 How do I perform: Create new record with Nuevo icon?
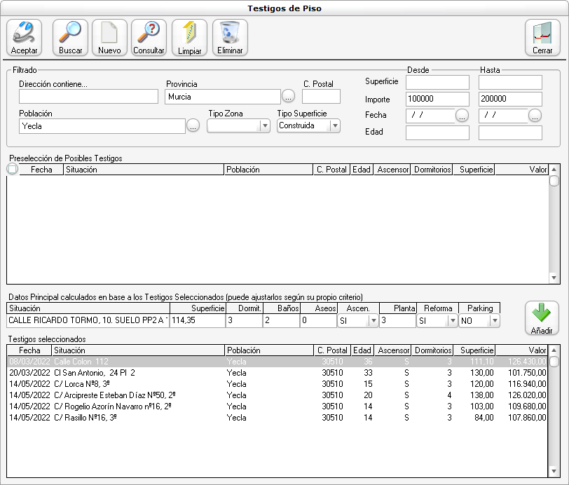tap(109, 38)
